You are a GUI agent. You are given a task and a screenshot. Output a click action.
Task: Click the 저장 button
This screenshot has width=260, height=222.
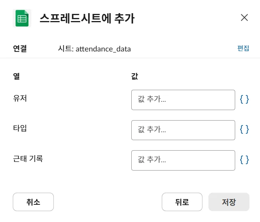[229, 202]
